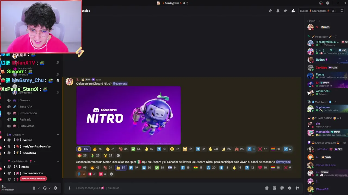This screenshot has height=195, width=348.
Task: Click the @everyone mention after Nitro question
Action: pos(120,84)
